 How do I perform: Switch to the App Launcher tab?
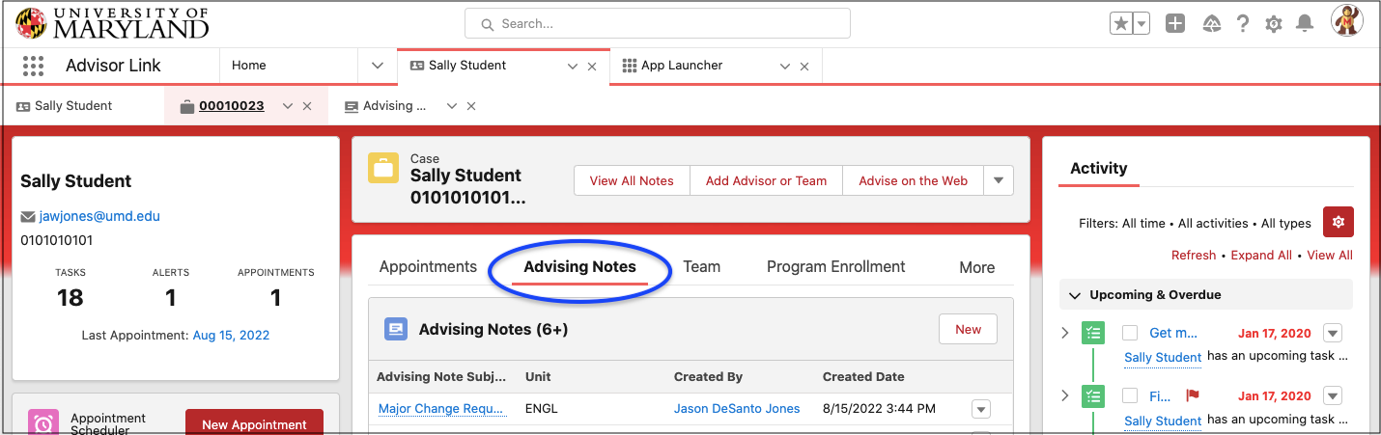[682, 66]
